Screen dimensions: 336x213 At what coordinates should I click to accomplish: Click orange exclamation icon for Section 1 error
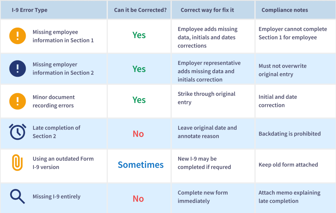(x=18, y=36)
